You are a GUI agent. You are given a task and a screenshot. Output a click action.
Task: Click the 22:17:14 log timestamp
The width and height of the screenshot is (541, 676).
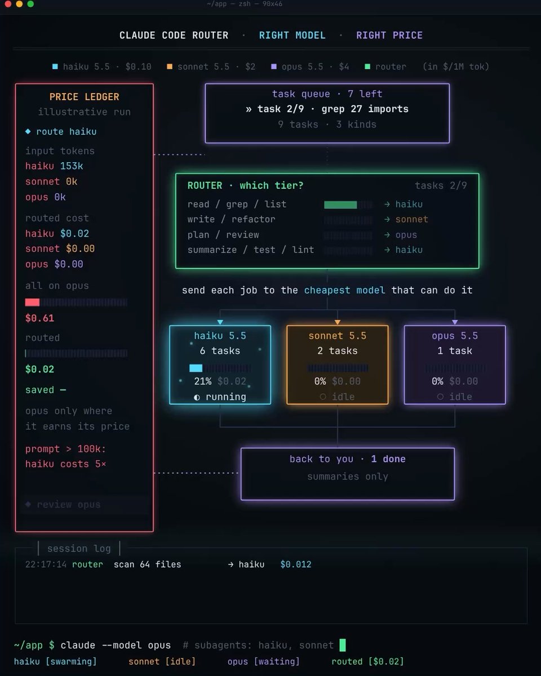(x=46, y=564)
